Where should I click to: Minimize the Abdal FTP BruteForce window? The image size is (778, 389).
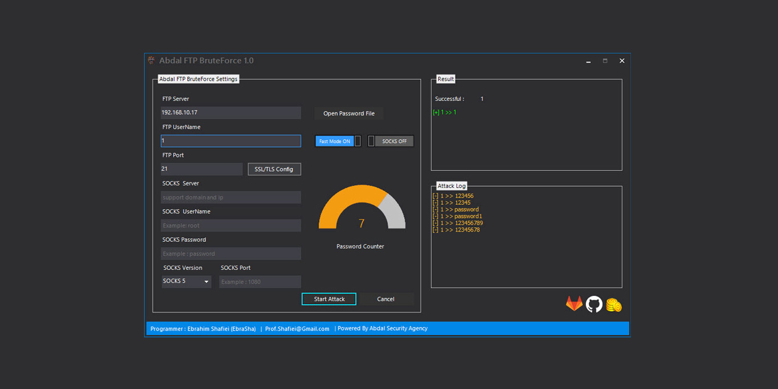(x=588, y=61)
